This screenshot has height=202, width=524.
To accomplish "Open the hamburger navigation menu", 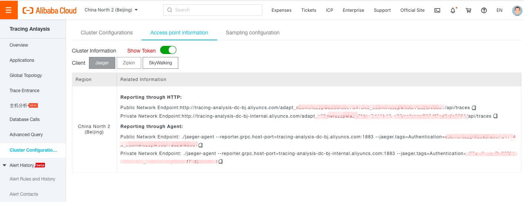I will tap(9, 10).
